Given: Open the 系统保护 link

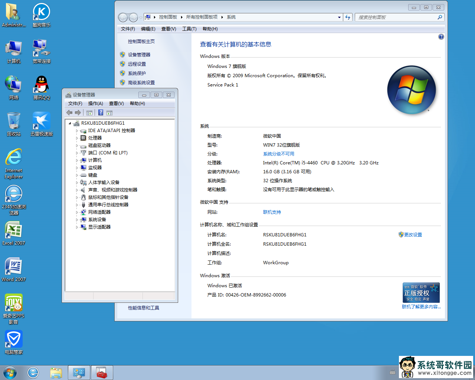Looking at the screenshot, I should point(137,73).
